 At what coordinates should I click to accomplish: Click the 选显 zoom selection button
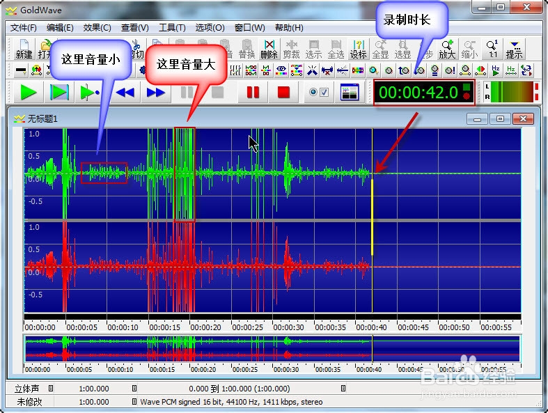(x=402, y=49)
